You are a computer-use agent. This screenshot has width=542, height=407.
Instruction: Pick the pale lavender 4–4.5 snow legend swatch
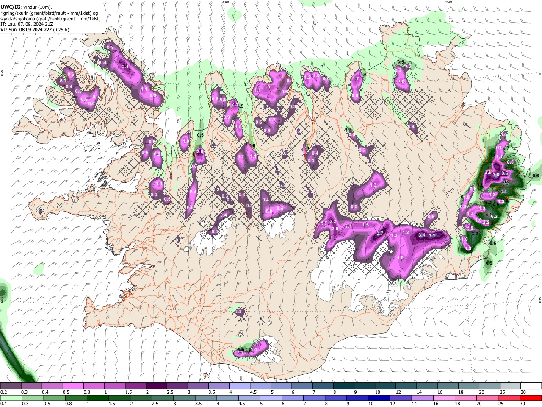[240, 386]
